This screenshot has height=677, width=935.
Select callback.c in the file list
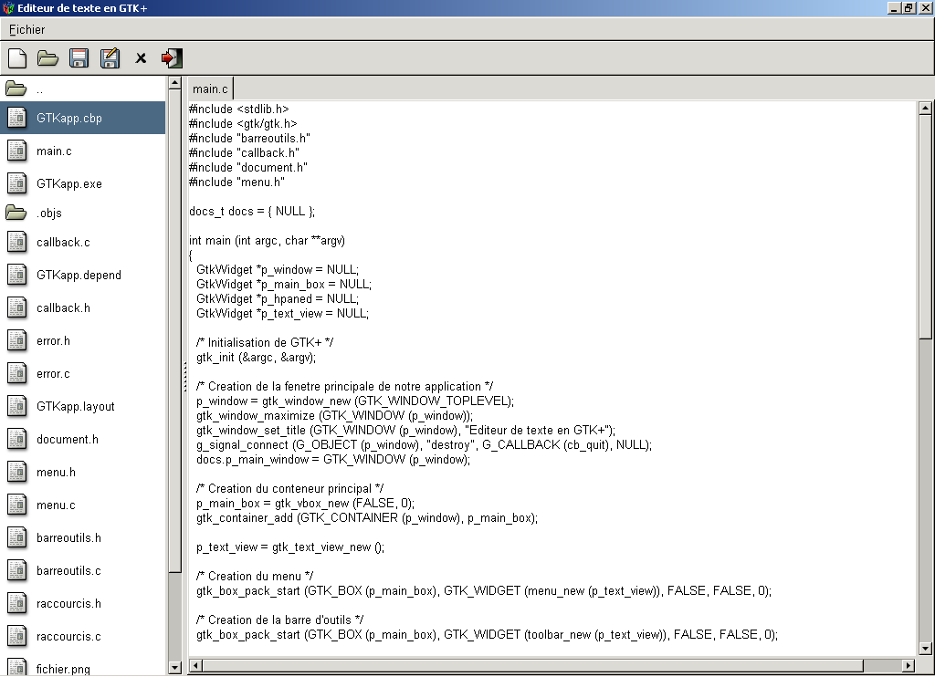pyautogui.click(x=63, y=243)
